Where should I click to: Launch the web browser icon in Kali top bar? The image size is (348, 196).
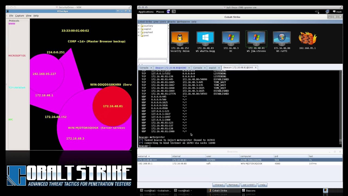click(168, 12)
